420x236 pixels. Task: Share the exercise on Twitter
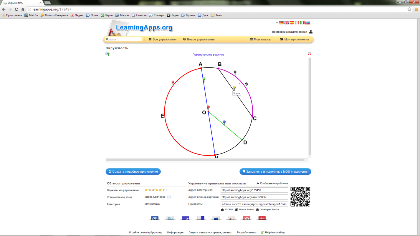(170, 218)
